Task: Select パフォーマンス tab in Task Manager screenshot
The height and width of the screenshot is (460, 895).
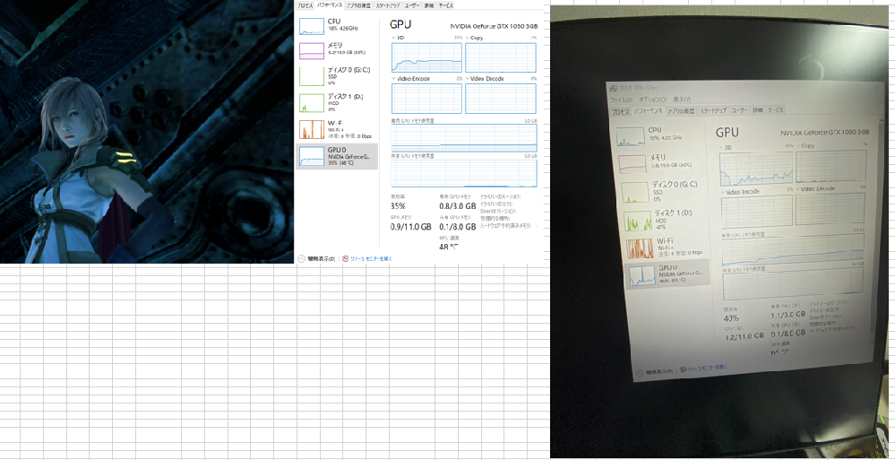Action: point(330,5)
